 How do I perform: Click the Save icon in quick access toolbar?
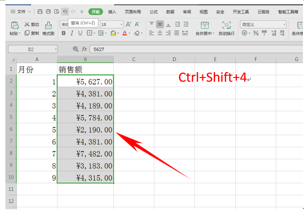pos(40,12)
